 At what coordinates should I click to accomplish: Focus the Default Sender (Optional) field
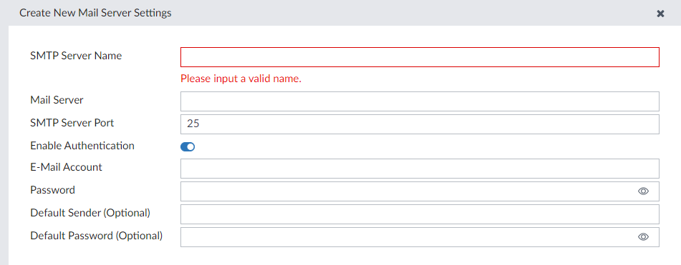click(x=420, y=214)
